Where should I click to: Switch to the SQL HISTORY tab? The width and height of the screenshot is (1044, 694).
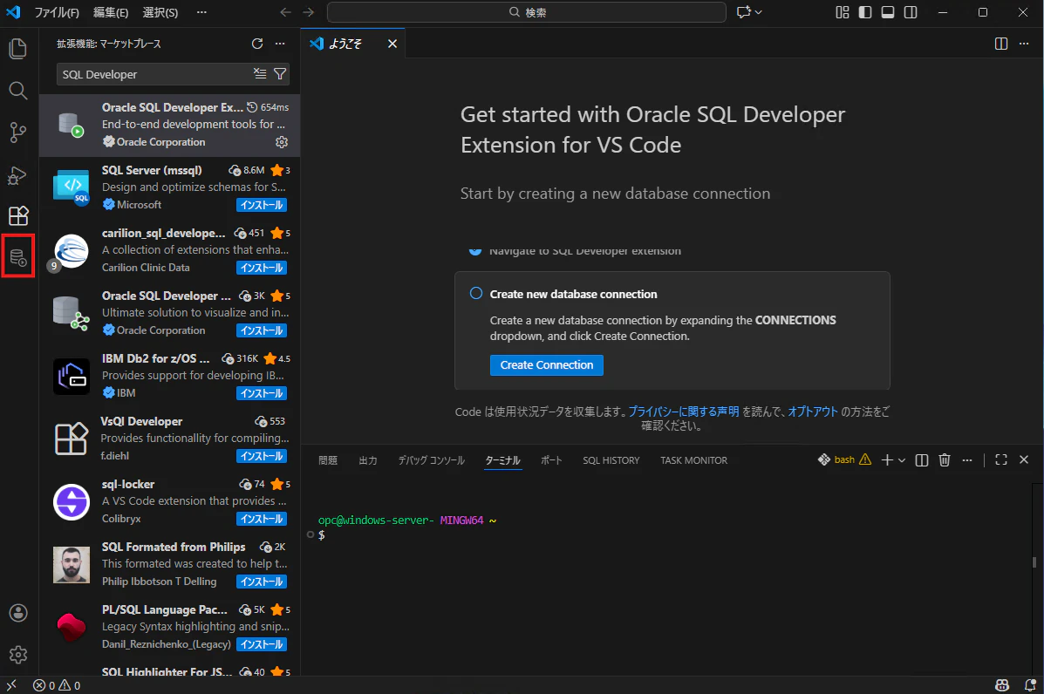pos(611,459)
